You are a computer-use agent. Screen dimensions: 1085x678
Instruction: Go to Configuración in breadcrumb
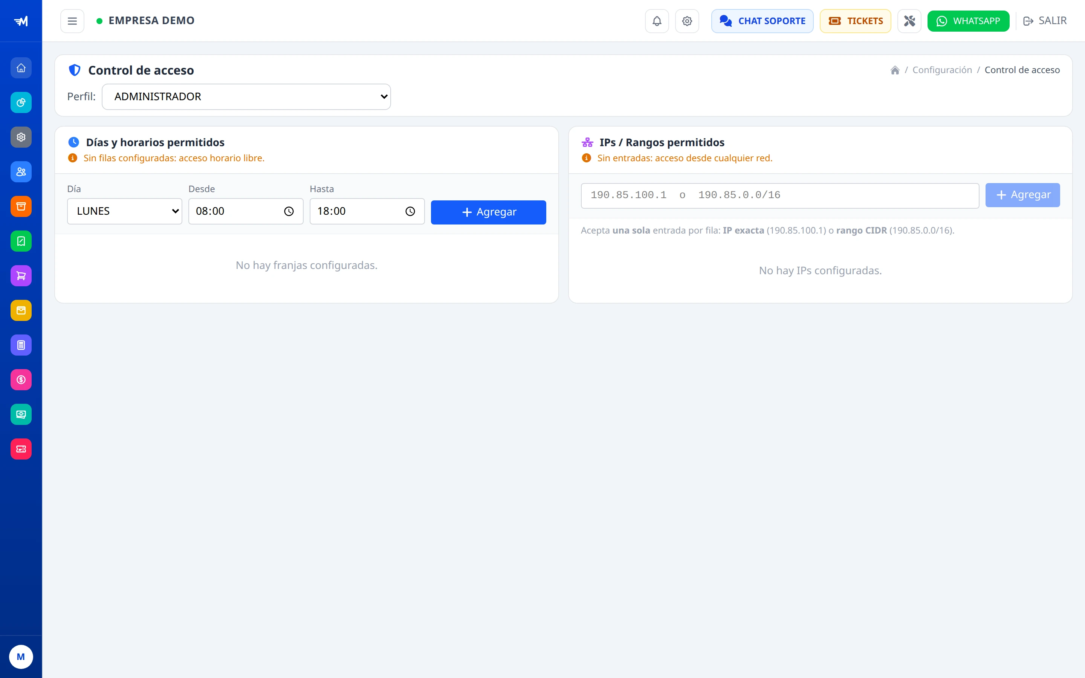tap(942, 70)
